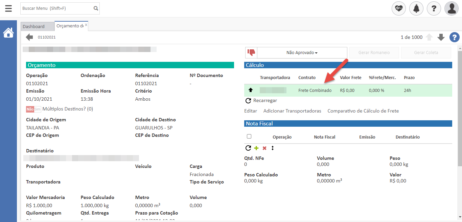The height and width of the screenshot is (222, 462).
Task: Click the user profile avatar
Action: click(452, 8)
